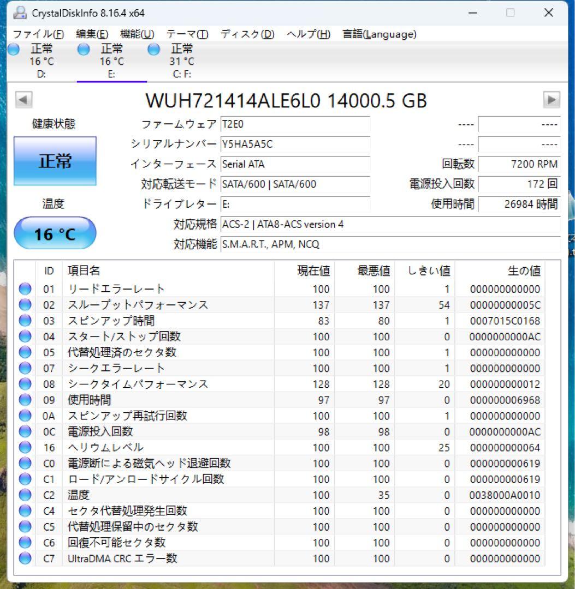Click the indicator beside ヘリウムレベル attribute

tap(25, 447)
